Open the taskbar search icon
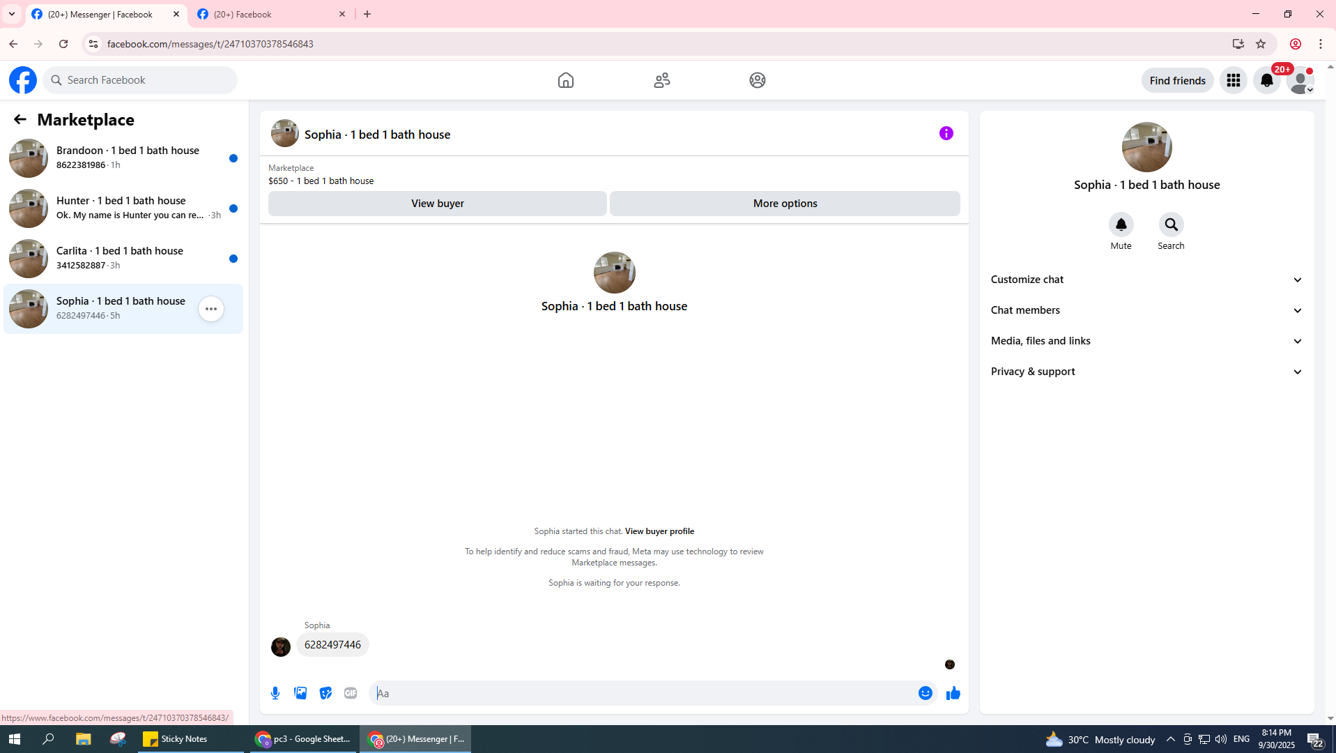The width and height of the screenshot is (1336, 753). (48, 739)
